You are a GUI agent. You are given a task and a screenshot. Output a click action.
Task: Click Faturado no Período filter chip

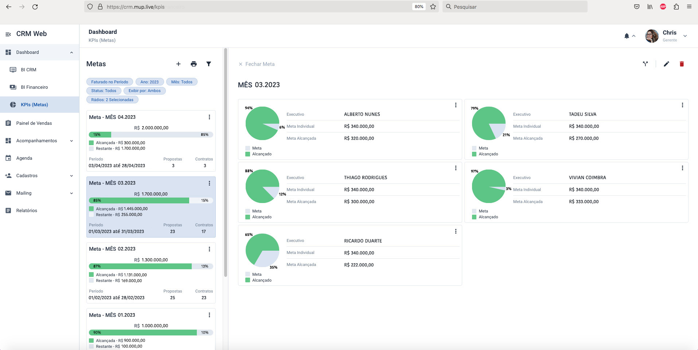point(110,82)
